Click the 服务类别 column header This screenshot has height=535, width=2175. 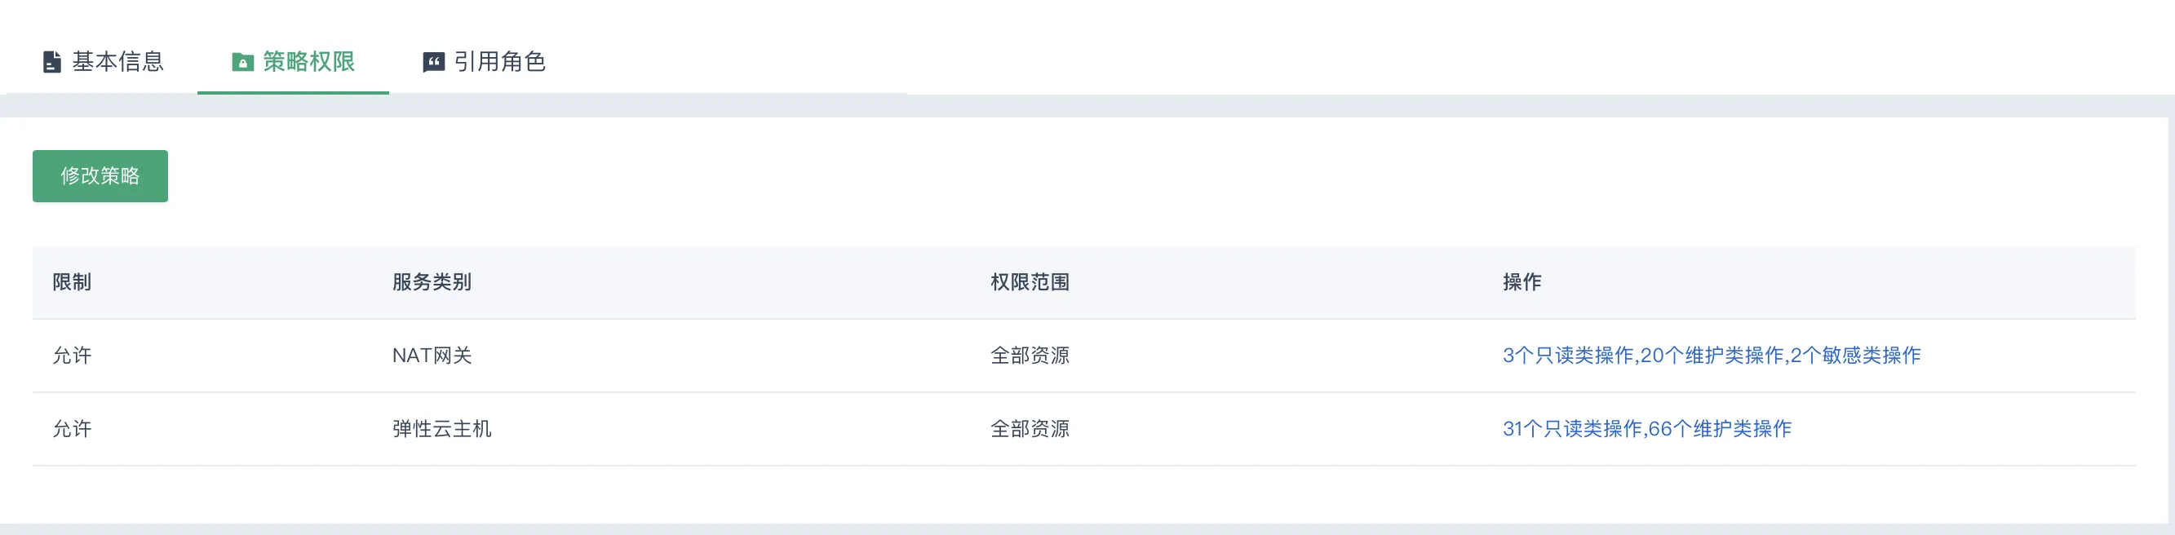[x=432, y=282]
